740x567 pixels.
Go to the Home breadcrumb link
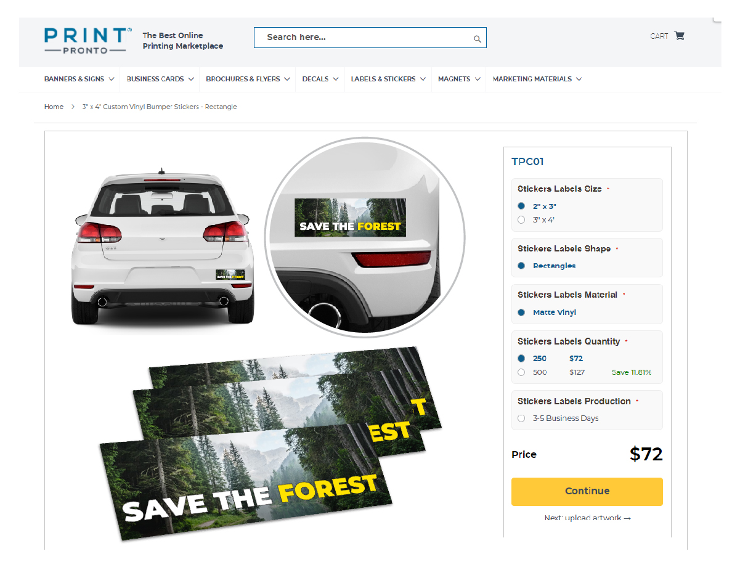click(x=54, y=107)
